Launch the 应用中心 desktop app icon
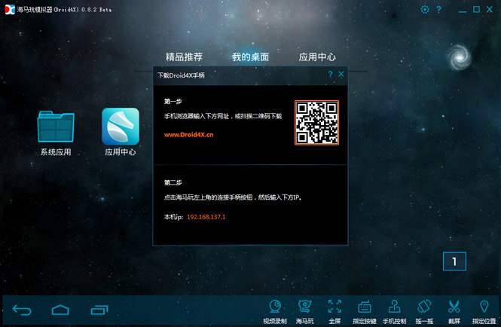The height and width of the screenshot is (327, 501). click(x=121, y=132)
